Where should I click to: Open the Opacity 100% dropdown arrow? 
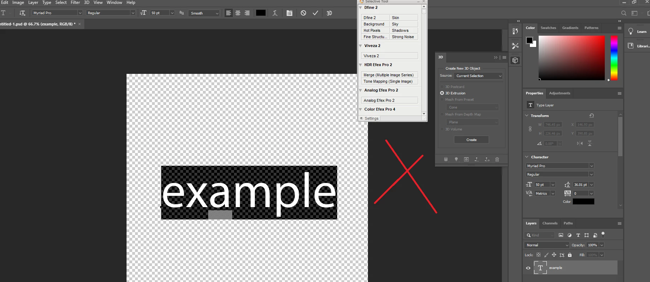tap(602, 245)
